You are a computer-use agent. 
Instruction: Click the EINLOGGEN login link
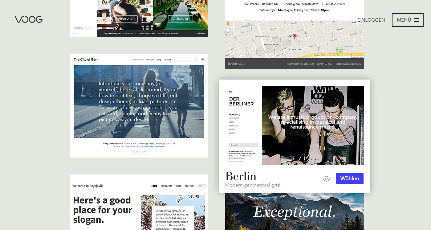pyautogui.click(x=371, y=20)
